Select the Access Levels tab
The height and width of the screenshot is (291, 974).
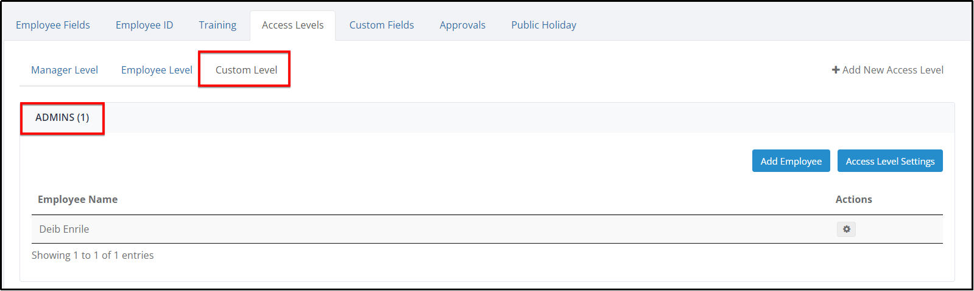pos(293,25)
